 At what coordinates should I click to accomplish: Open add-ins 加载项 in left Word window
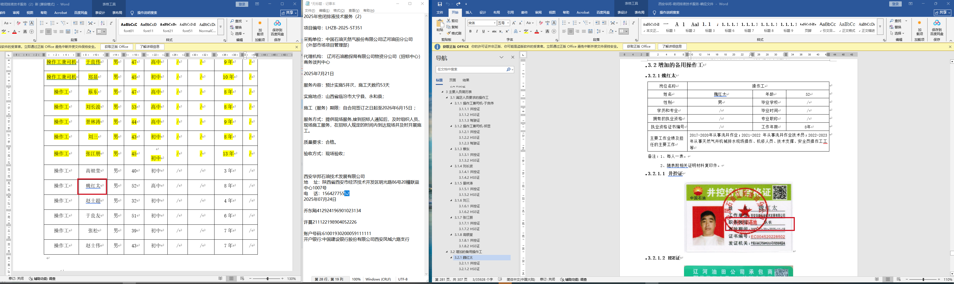[x=260, y=28]
